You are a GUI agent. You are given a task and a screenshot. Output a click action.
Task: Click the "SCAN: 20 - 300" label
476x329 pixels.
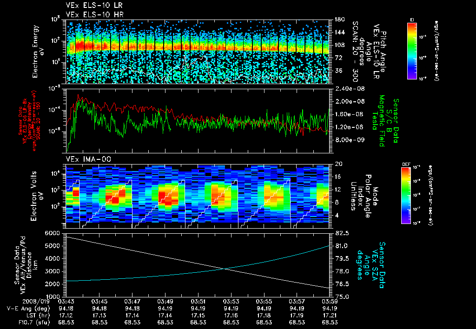pos(354,52)
